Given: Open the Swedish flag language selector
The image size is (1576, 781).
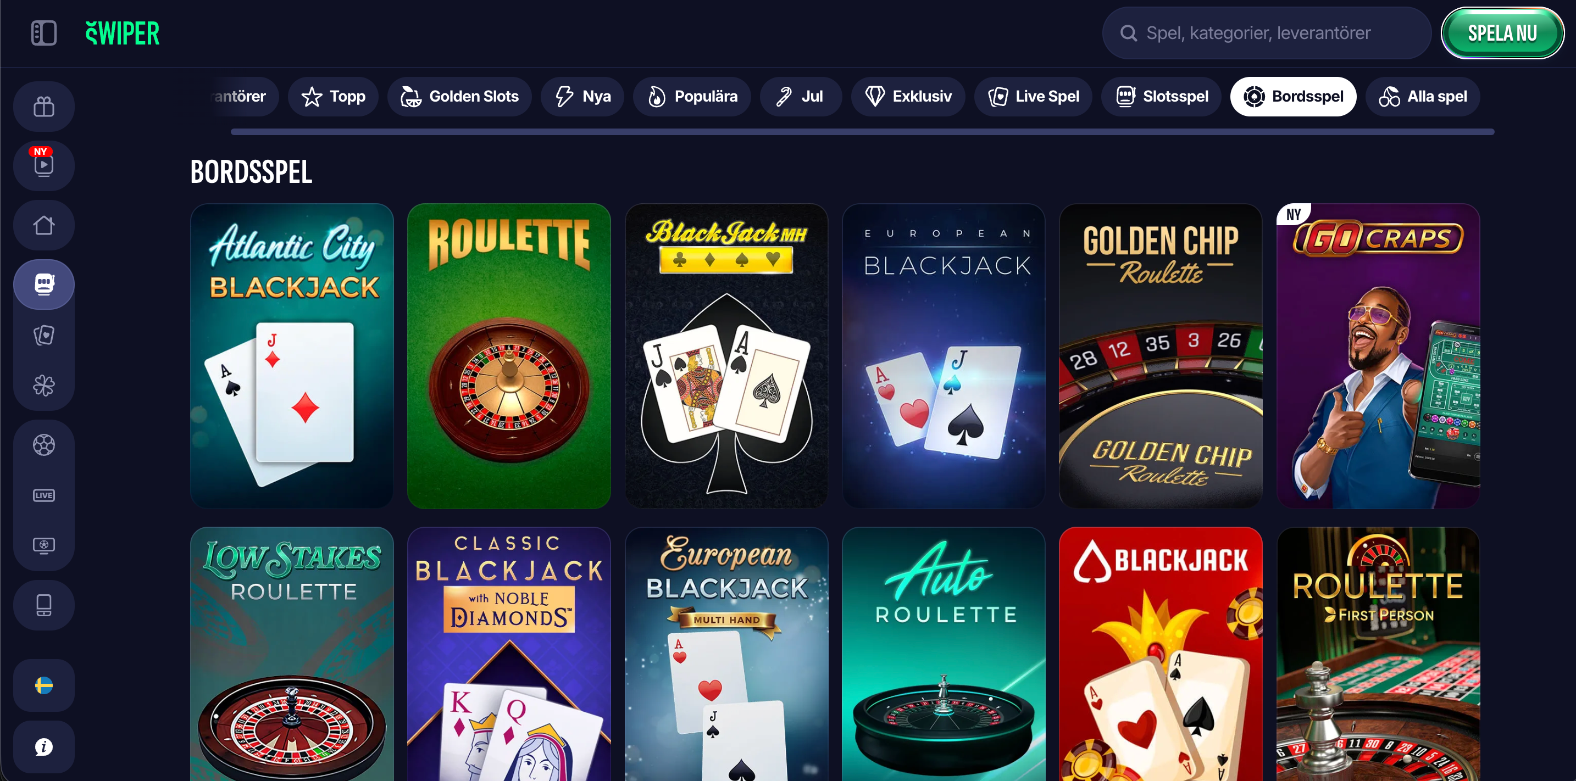Looking at the screenshot, I should (43, 685).
